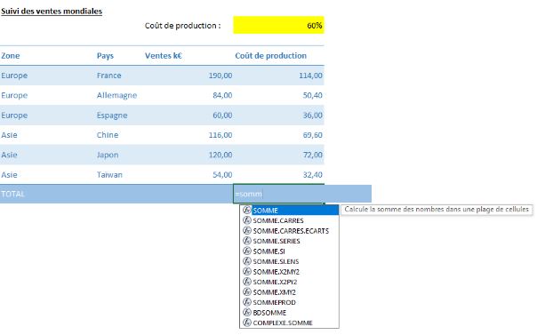Click the fx icon beside SOMMEPROD
This screenshot has width=537, height=335.
(247, 302)
